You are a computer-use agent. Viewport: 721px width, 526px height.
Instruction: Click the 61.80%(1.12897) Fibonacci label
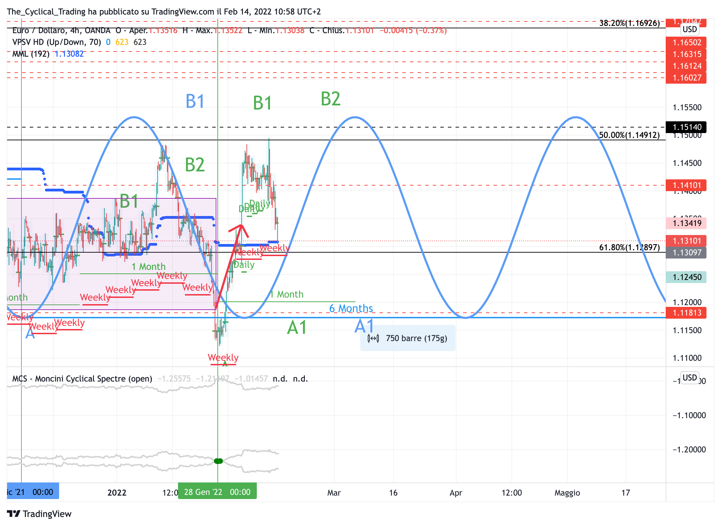[629, 247]
